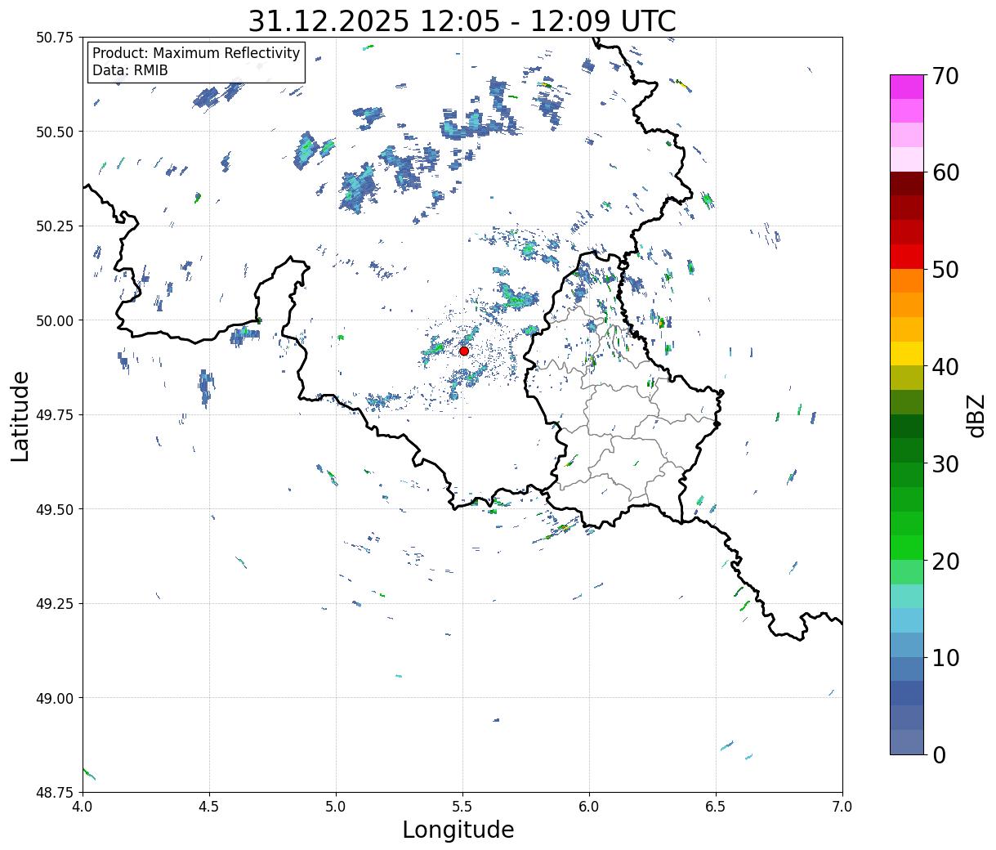Click the colorbar tick label 60
The width and height of the screenshot is (996, 850).
tap(945, 172)
